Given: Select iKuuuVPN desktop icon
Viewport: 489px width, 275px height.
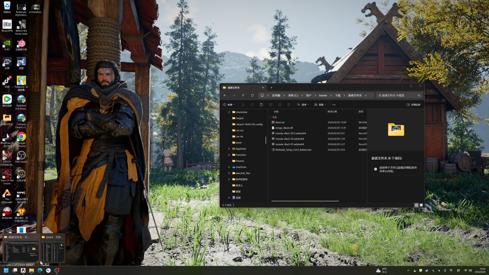Looking at the screenshot, I should (7, 26).
